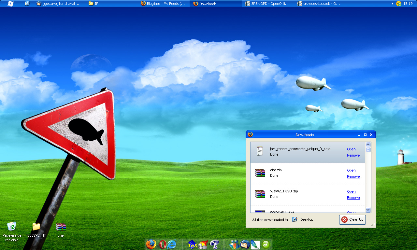Select the jnm_recent_comments_unique_0_4.txt filename
Viewport: 417px width, 250px height.
tap(300, 149)
